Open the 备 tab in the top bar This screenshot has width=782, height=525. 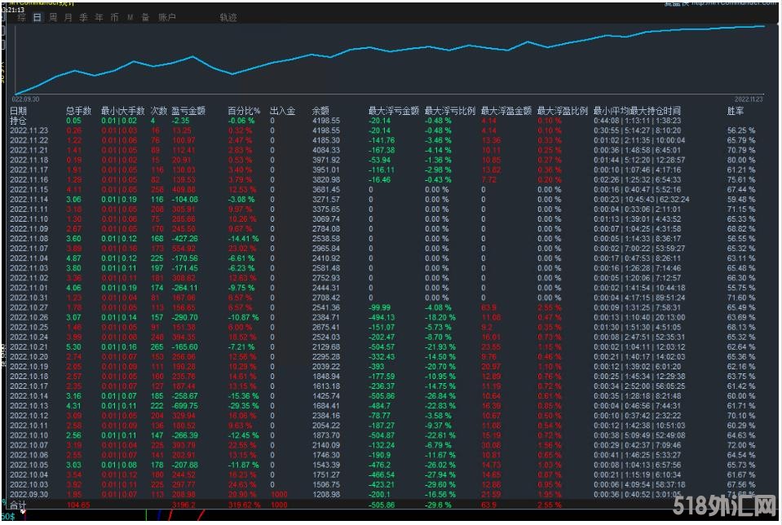pyautogui.click(x=144, y=17)
